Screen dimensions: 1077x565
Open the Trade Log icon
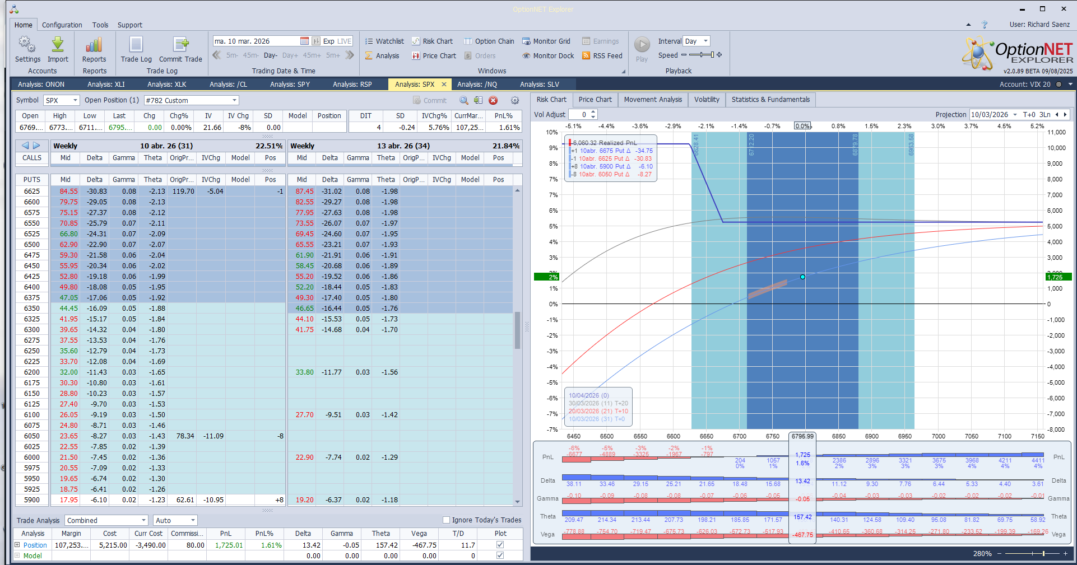[x=136, y=49]
